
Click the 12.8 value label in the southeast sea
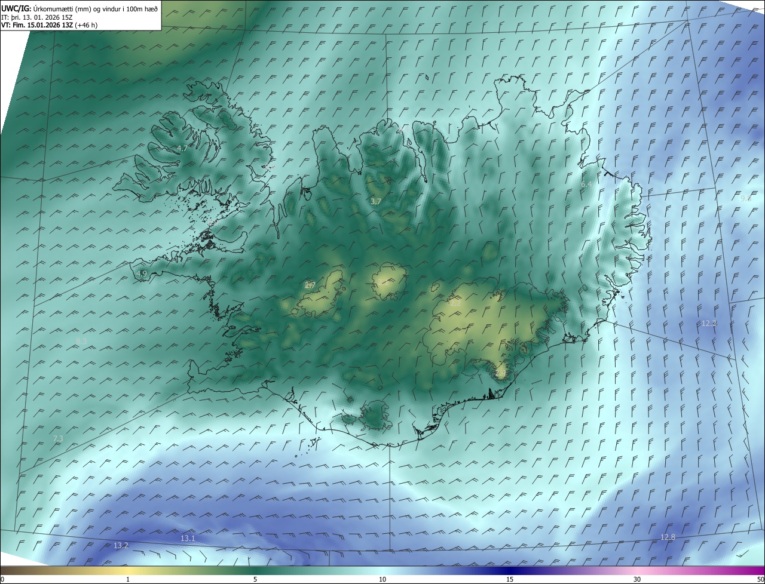pos(668,537)
